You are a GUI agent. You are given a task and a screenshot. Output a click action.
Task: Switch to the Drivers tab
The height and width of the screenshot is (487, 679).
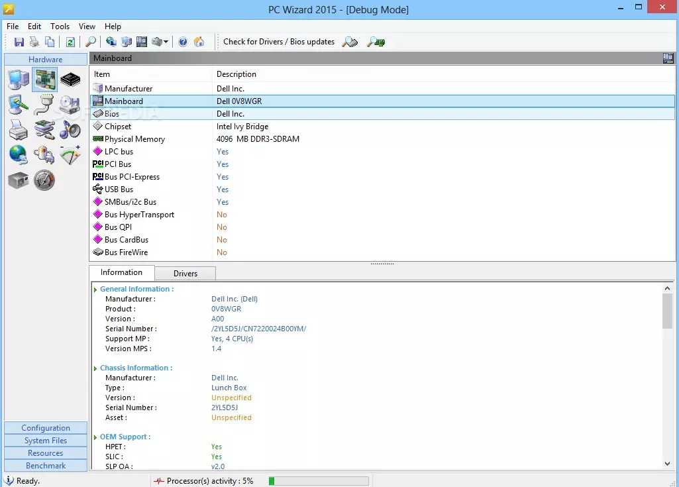[185, 274]
